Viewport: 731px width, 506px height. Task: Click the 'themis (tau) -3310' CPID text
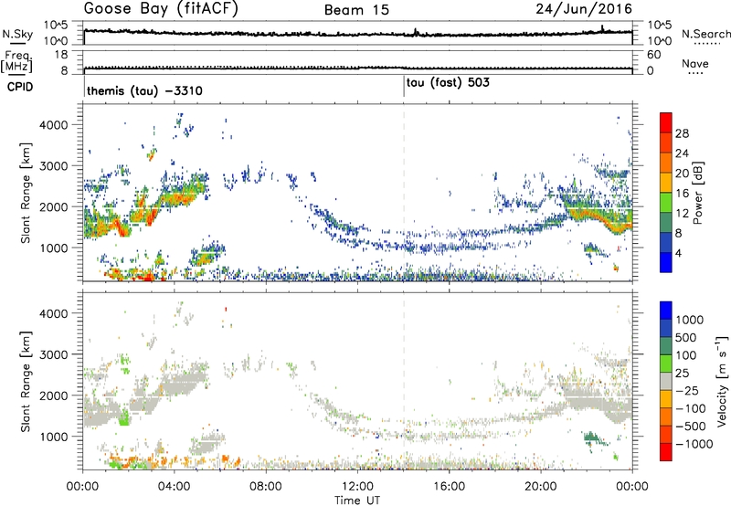[144, 90]
